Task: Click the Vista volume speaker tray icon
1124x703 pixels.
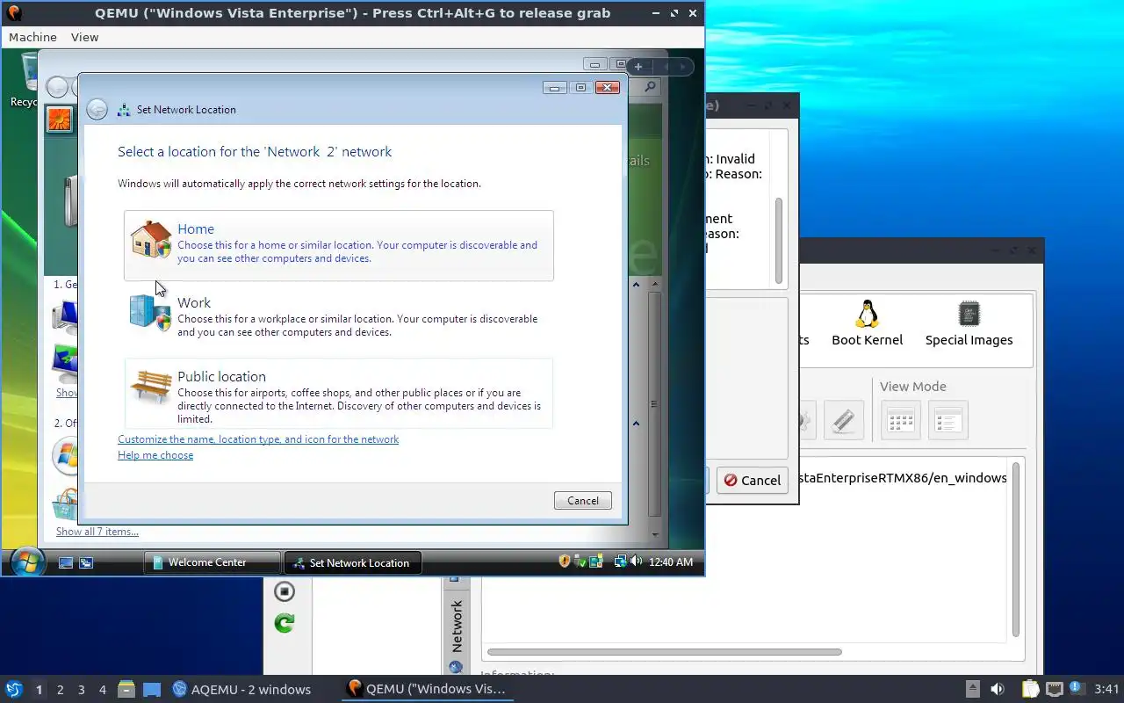Action: tap(636, 562)
